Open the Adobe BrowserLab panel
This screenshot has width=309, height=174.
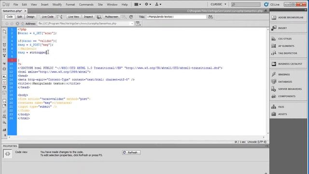[x=288, y=17]
